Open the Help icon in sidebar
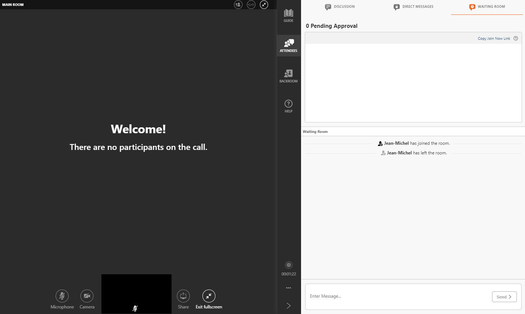Image resolution: width=525 pixels, height=314 pixels. [288, 106]
